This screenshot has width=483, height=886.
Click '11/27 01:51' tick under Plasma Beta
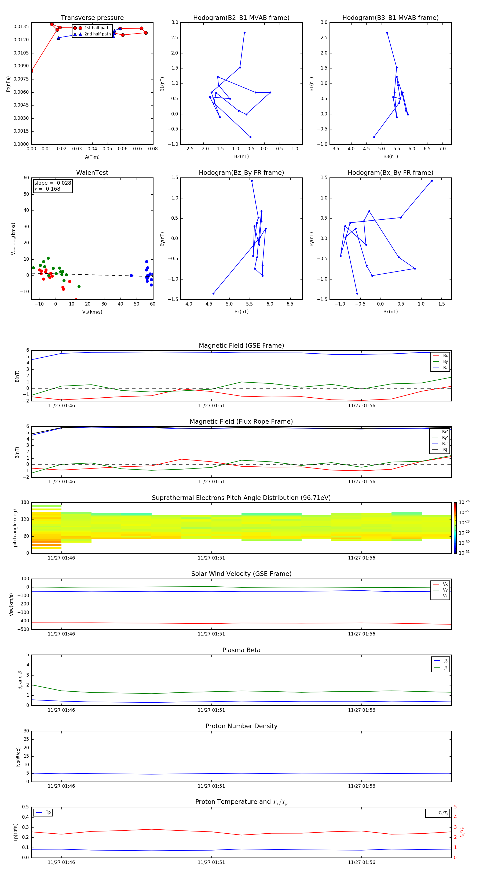pos(211,710)
